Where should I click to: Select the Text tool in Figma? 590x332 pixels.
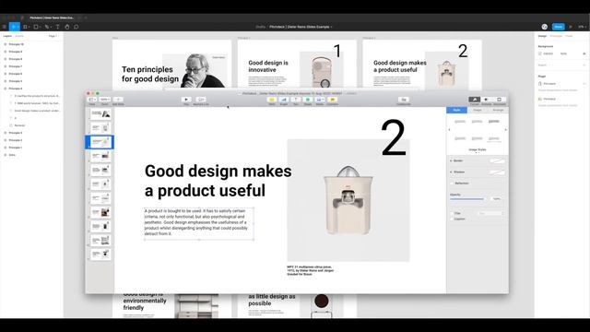click(x=57, y=27)
